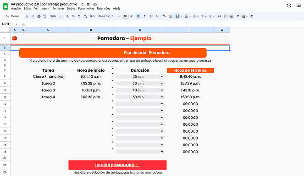Screen dimensions: 304x176
Task: Open the Ajuda menu
Action: click(116, 9)
